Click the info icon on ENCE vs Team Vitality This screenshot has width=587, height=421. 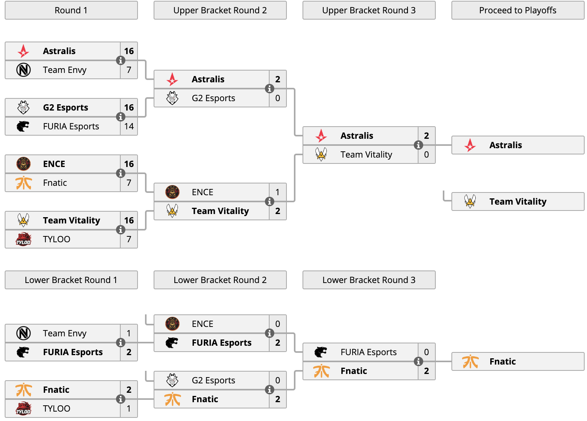pyautogui.click(x=270, y=201)
